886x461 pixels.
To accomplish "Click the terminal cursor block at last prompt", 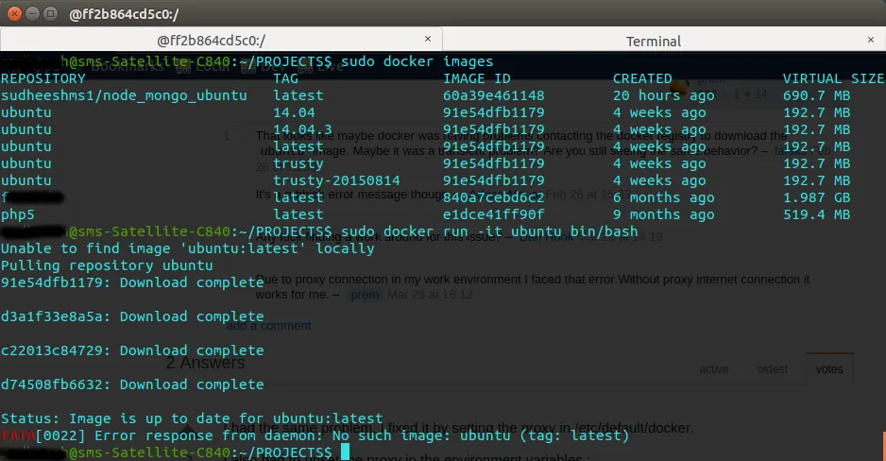I will click(346, 452).
